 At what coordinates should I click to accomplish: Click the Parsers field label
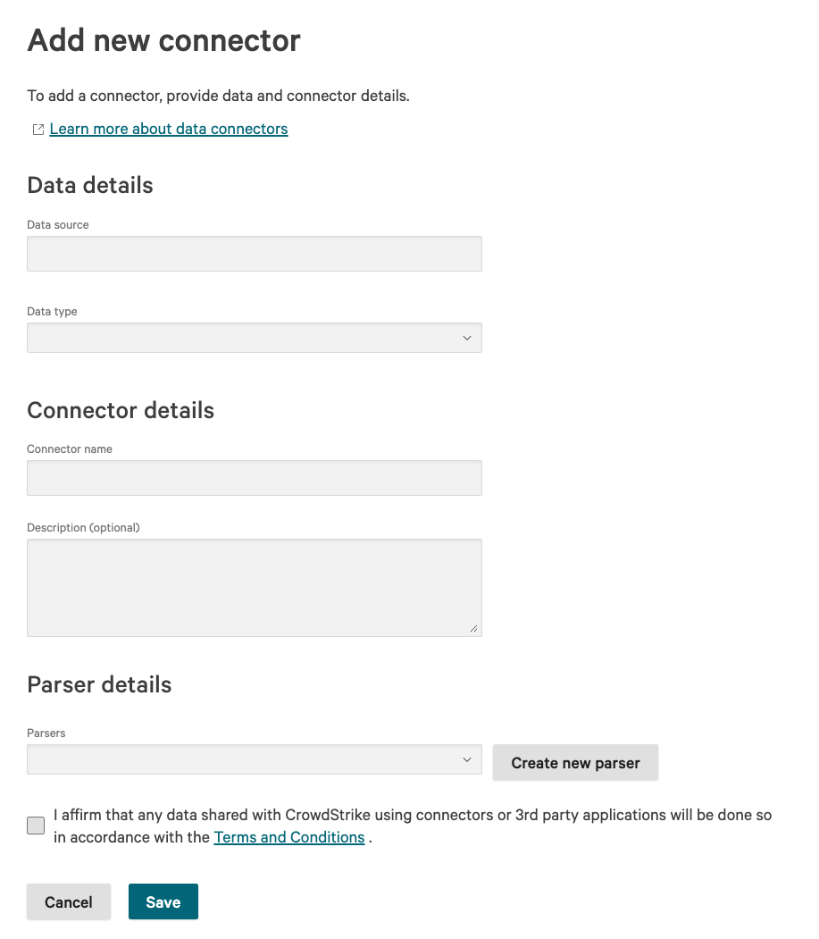click(x=46, y=734)
